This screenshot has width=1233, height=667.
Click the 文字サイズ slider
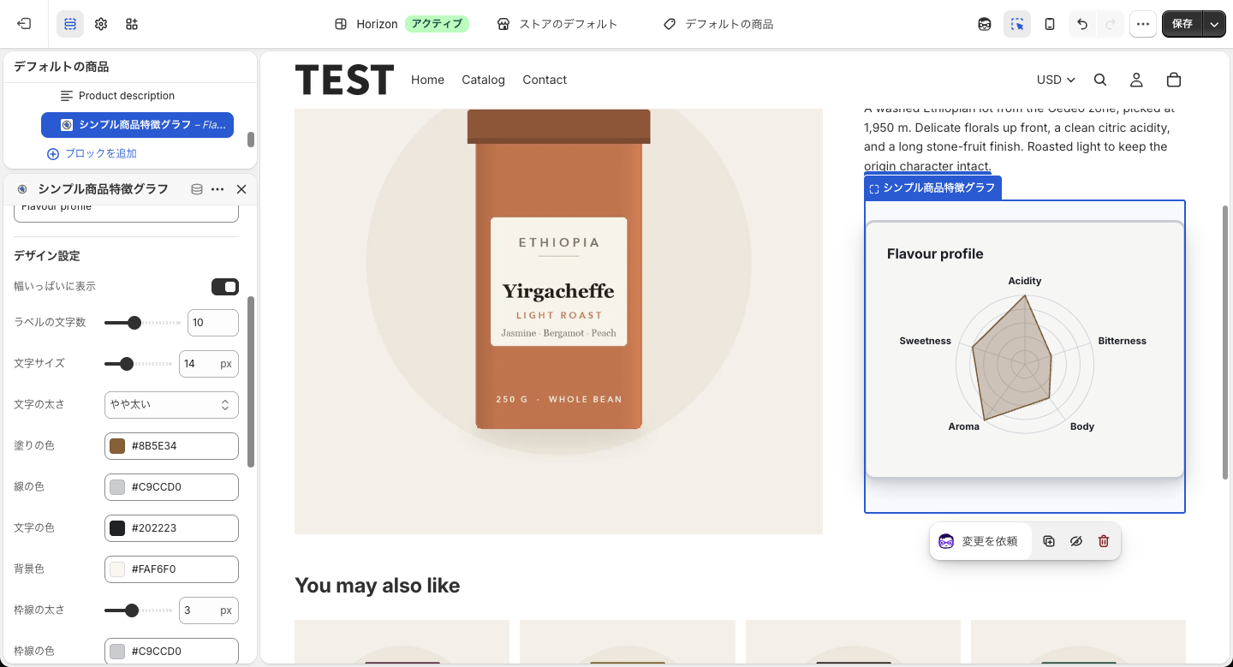tap(138, 364)
